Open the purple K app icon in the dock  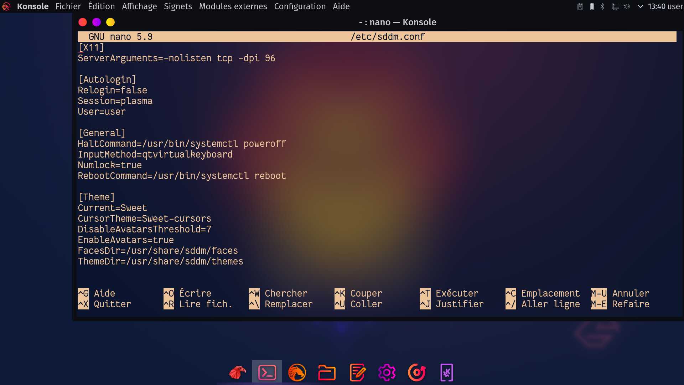pyautogui.click(x=446, y=373)
